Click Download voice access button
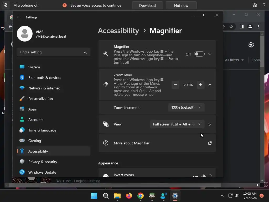269x202 pixels. click(148, 5)
